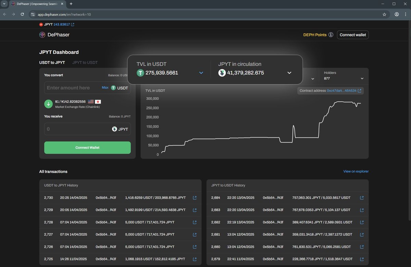The height and width of the screenshot is (267, 411).
Task: Click the USDT Tether token icon in convert field
Action: click(113, 88)
